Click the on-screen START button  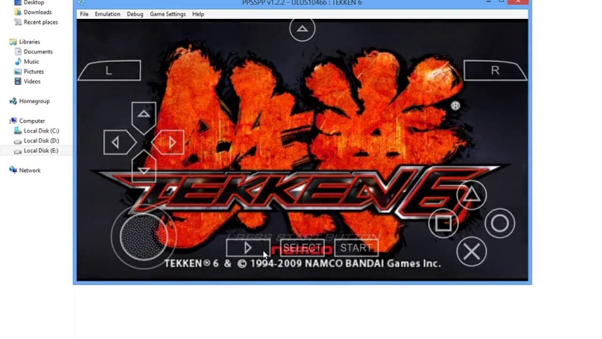(356, 248)
